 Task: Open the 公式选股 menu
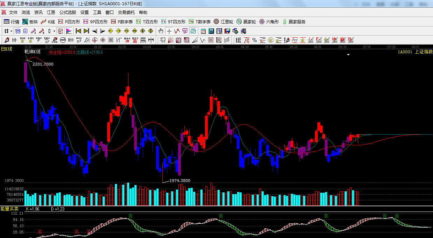click(x=67, y=12)
